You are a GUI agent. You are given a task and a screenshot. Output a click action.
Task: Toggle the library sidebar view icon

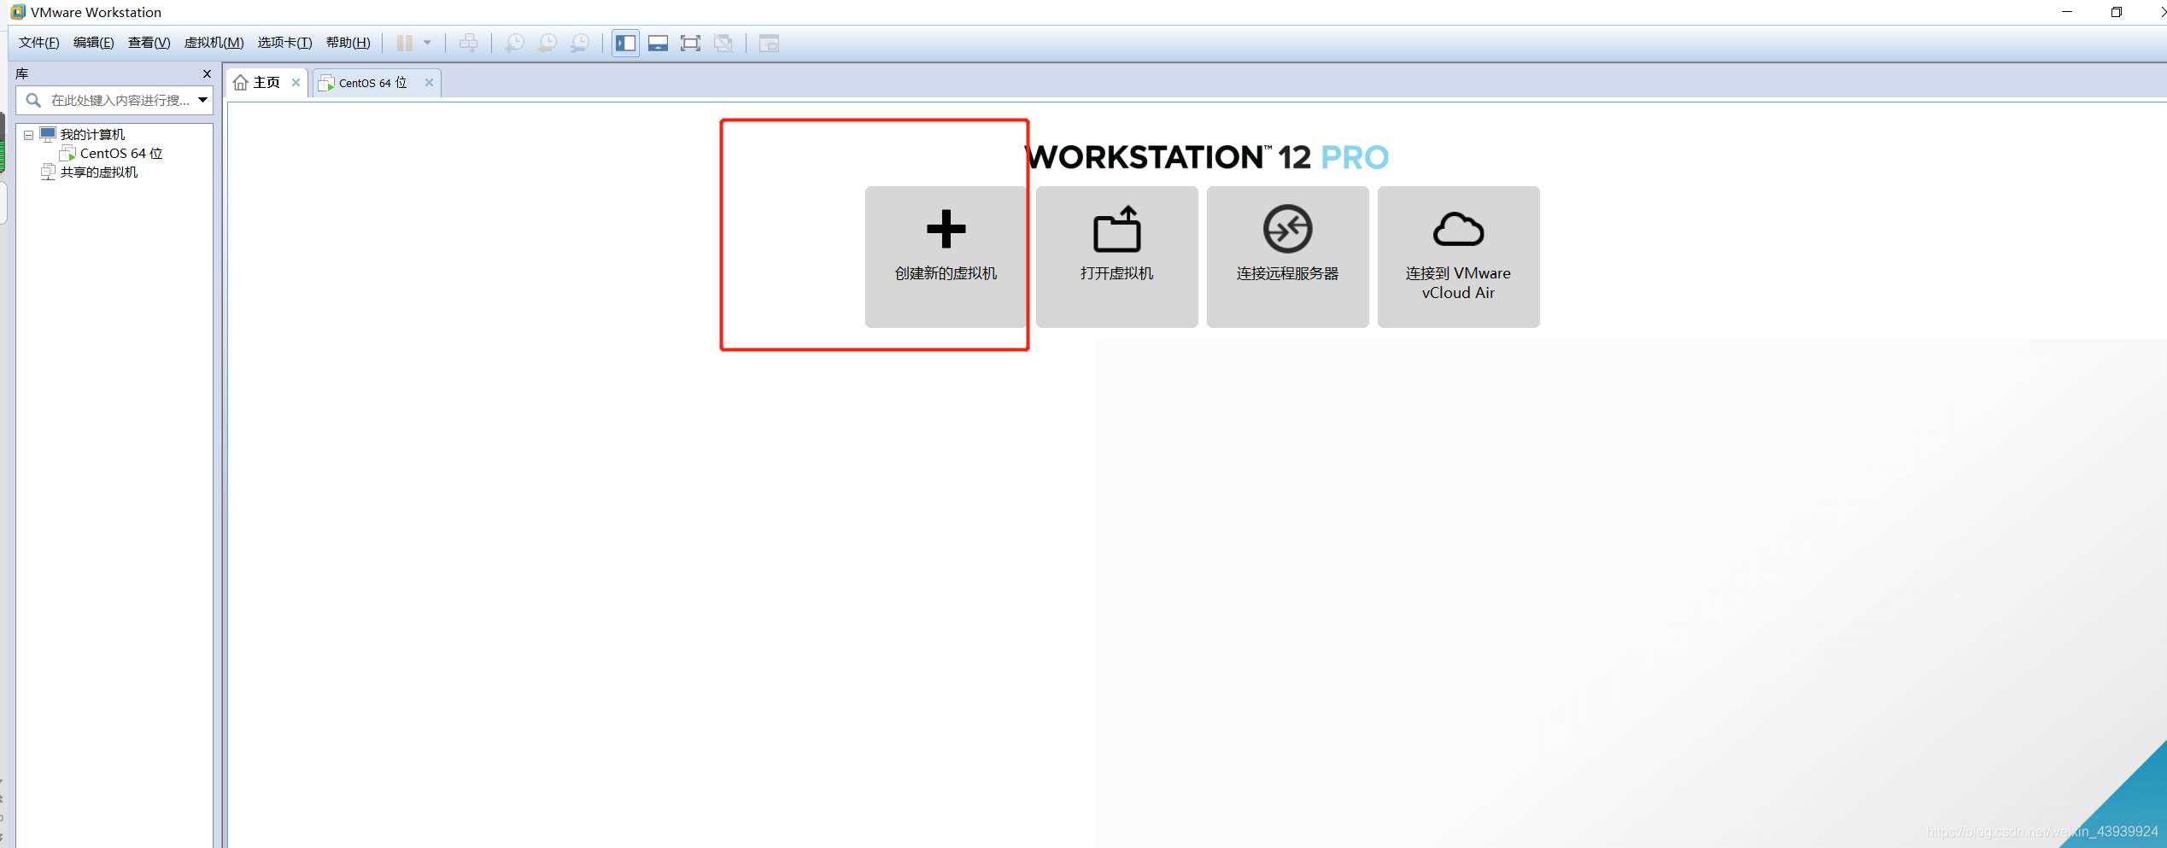(x=625, y=43)
